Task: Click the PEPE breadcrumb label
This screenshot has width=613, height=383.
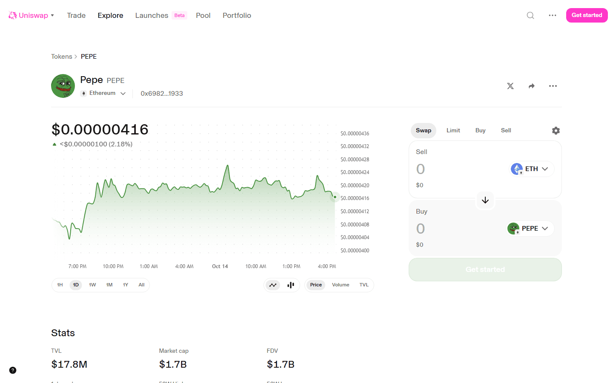Action: coord(89,57)
